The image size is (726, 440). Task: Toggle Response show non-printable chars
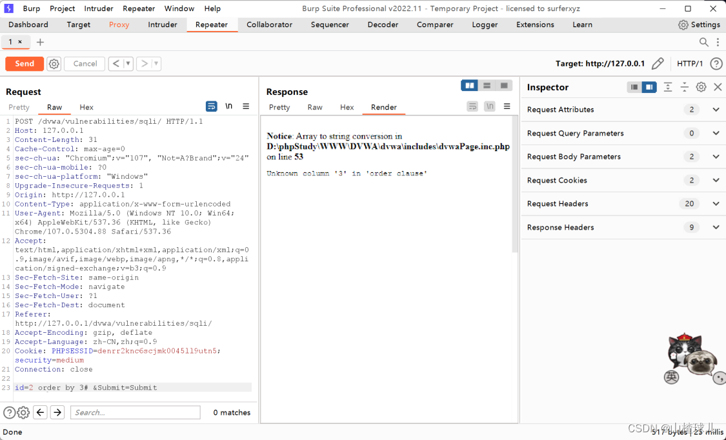pos(489,106)
